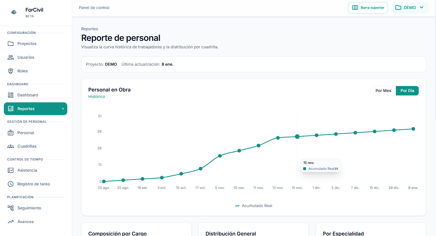Open the Seguimiento hierarchy icon

click(x=11, y=208)
